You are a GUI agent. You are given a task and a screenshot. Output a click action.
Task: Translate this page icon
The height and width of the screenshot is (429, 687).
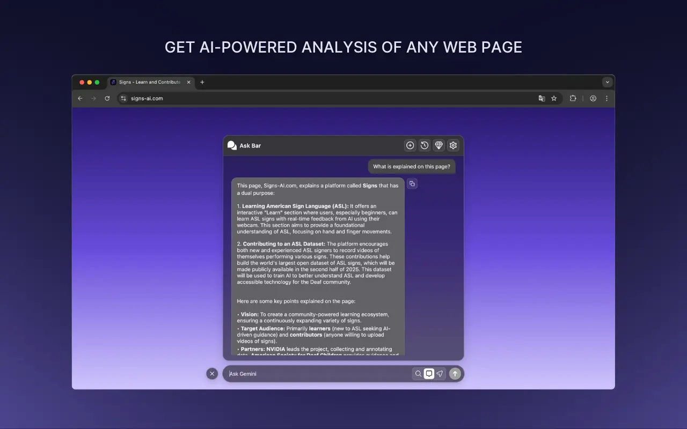pyautogui.click(x=542, y=98)
